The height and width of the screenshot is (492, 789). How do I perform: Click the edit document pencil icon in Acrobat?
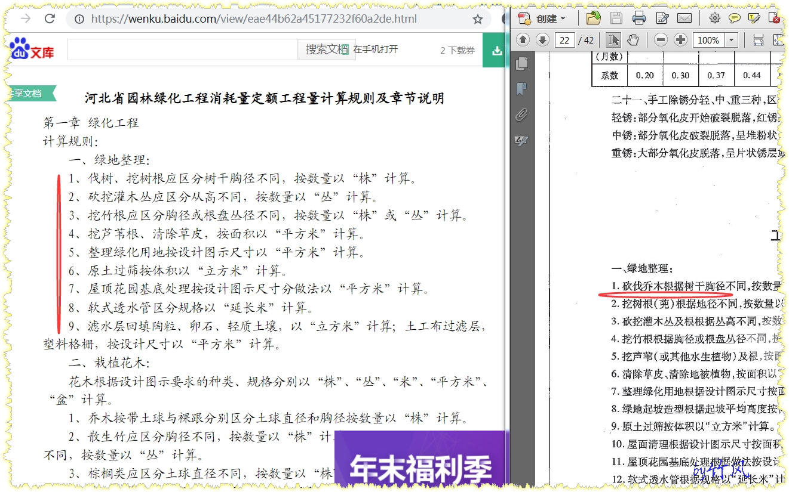coord(662,18)
